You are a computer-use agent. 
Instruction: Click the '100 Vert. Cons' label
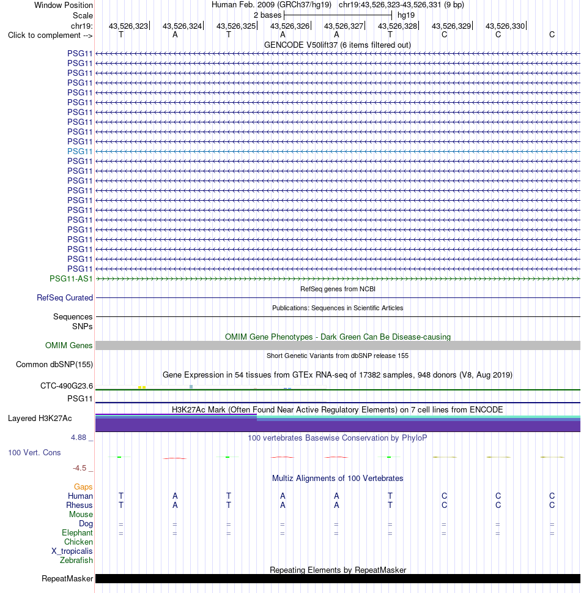[x=34, y=453]
